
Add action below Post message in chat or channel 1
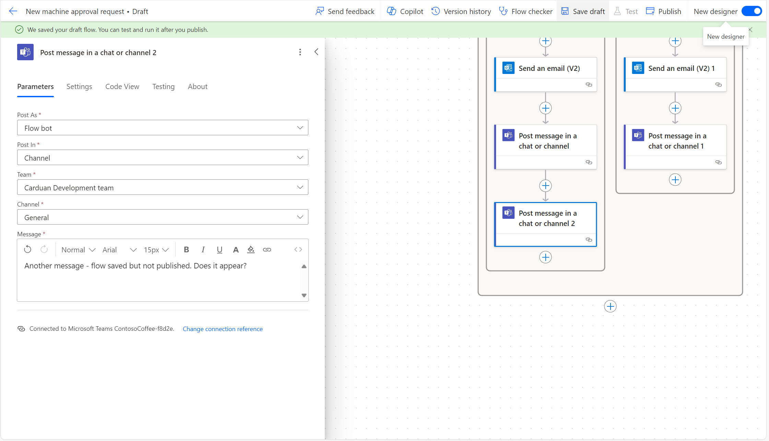tap(675, 180)
